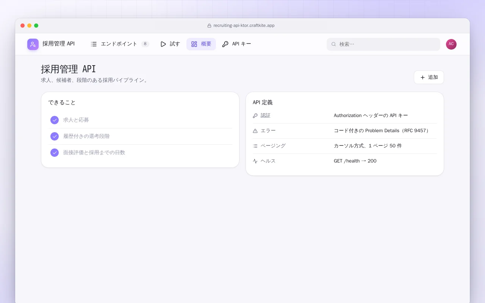
Task: Toggle the 求人と応募 checkmark
Action: pos(55,120)
